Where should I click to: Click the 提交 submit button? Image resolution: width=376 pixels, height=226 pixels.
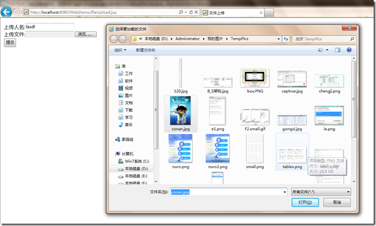tap(10, 43)
